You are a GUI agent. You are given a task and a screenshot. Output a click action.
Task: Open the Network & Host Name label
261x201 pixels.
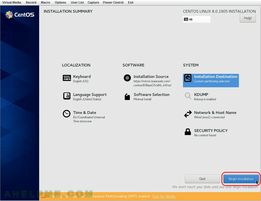(x=215, y=112)
